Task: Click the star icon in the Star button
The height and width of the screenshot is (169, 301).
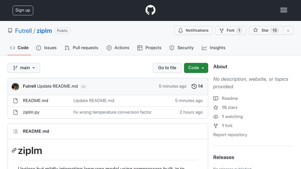Action: 255,30
